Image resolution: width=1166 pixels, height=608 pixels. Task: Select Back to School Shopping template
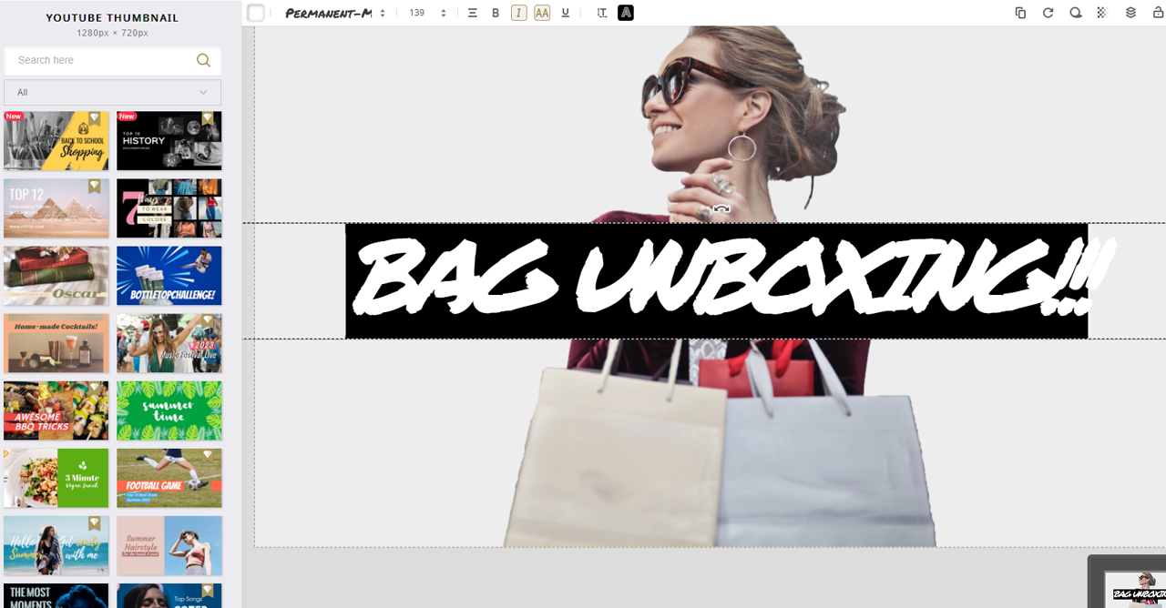[56, 141]
